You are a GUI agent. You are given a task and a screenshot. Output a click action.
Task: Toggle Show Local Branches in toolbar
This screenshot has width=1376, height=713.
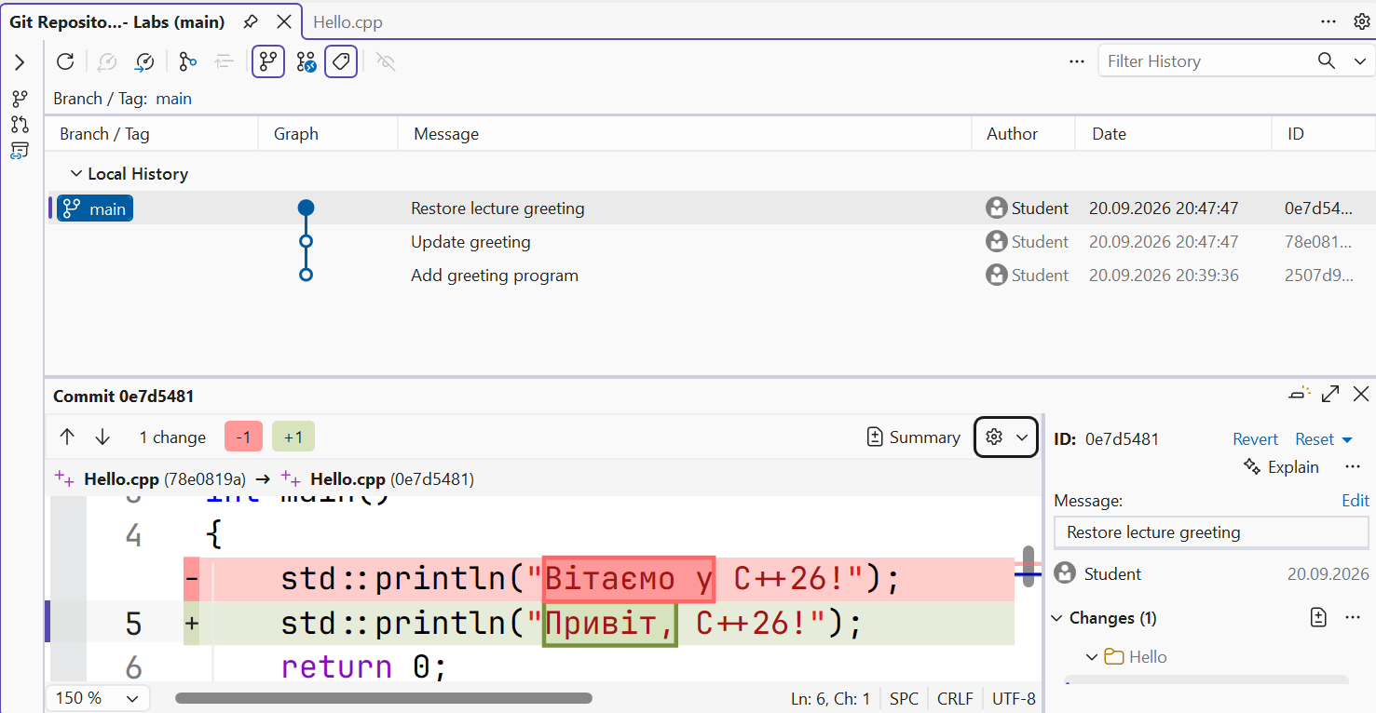coord(268,61)
